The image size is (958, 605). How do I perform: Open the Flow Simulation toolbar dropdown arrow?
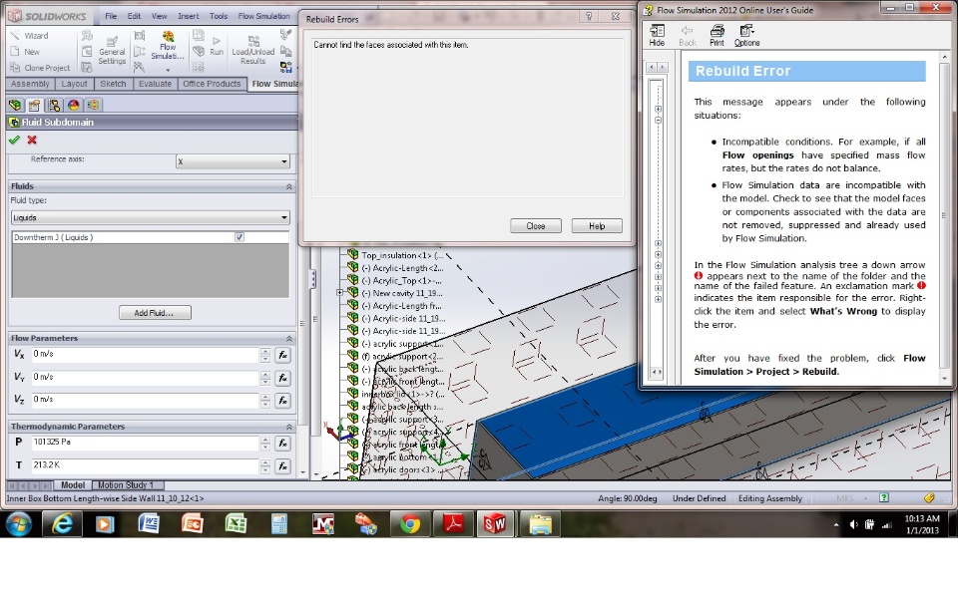[x=168, y=70]
